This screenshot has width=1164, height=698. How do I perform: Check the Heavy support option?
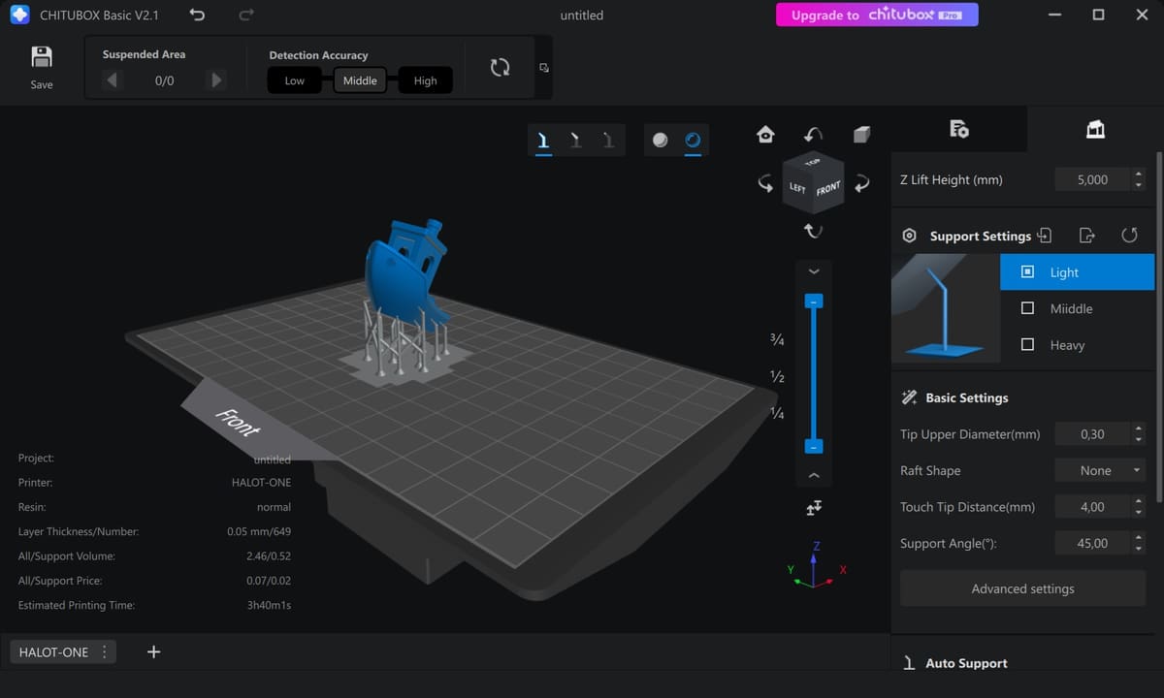point(1028,345)
